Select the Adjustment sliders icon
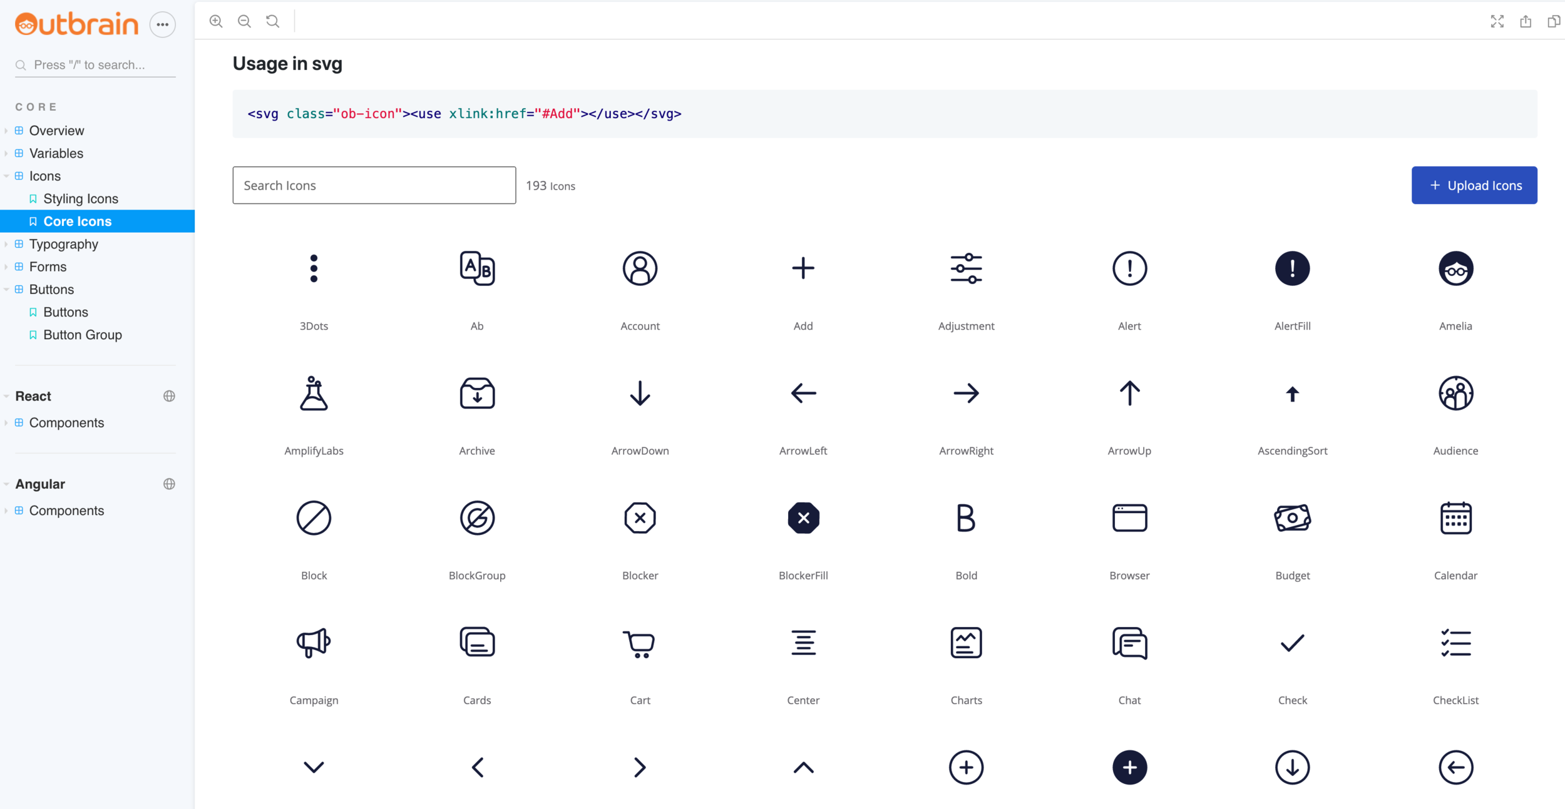The height and width of the screenshot is (809, 1565). pyautogui.click(x=966, y=268)
